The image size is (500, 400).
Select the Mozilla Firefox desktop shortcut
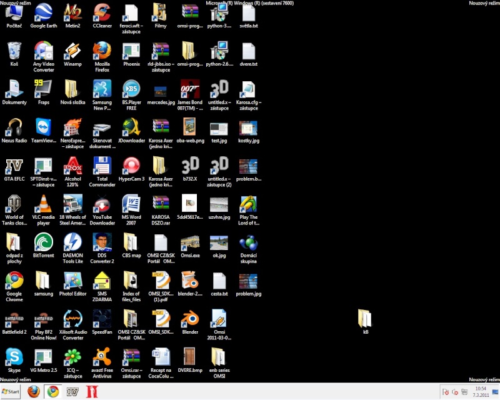pyautogui.click(x=102, y=57)
